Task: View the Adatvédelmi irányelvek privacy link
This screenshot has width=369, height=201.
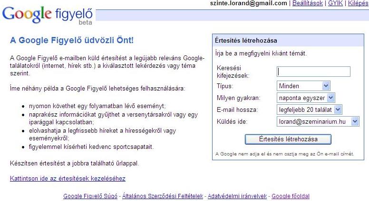Action: tap(238, 196)
